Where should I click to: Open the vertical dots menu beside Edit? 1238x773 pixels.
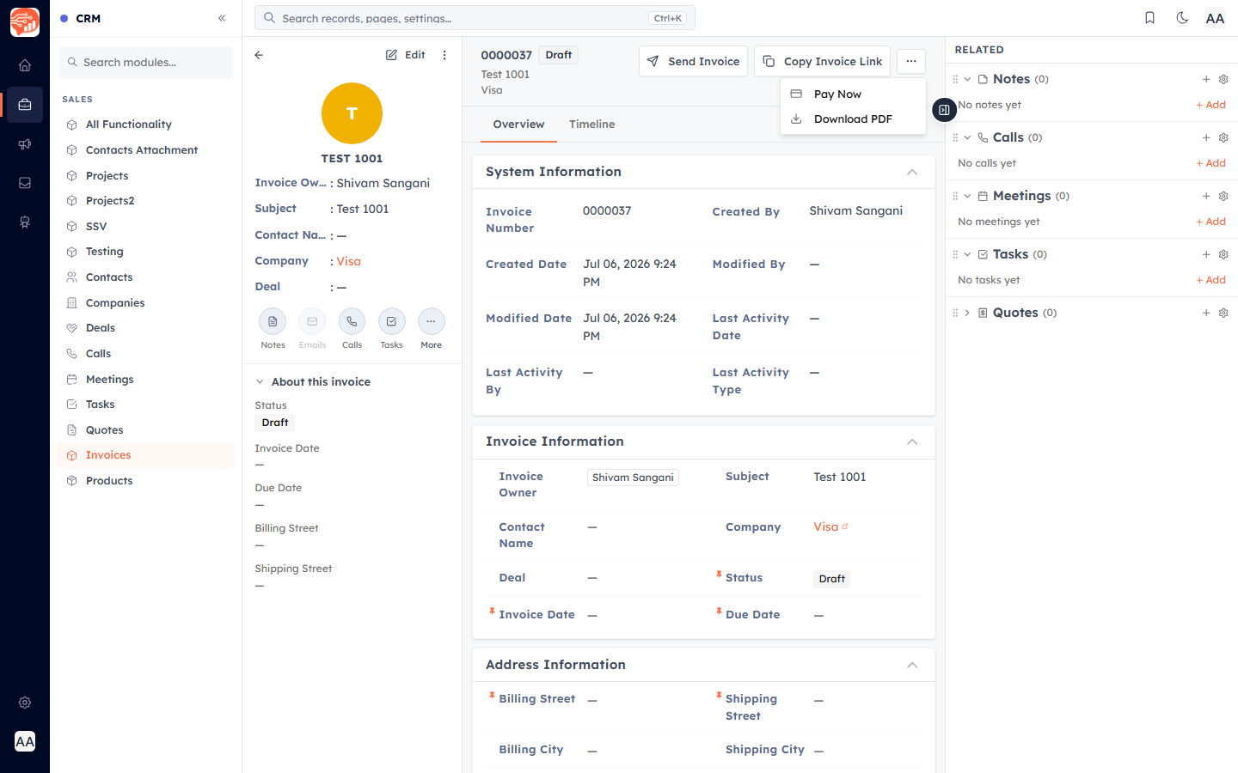444,55
